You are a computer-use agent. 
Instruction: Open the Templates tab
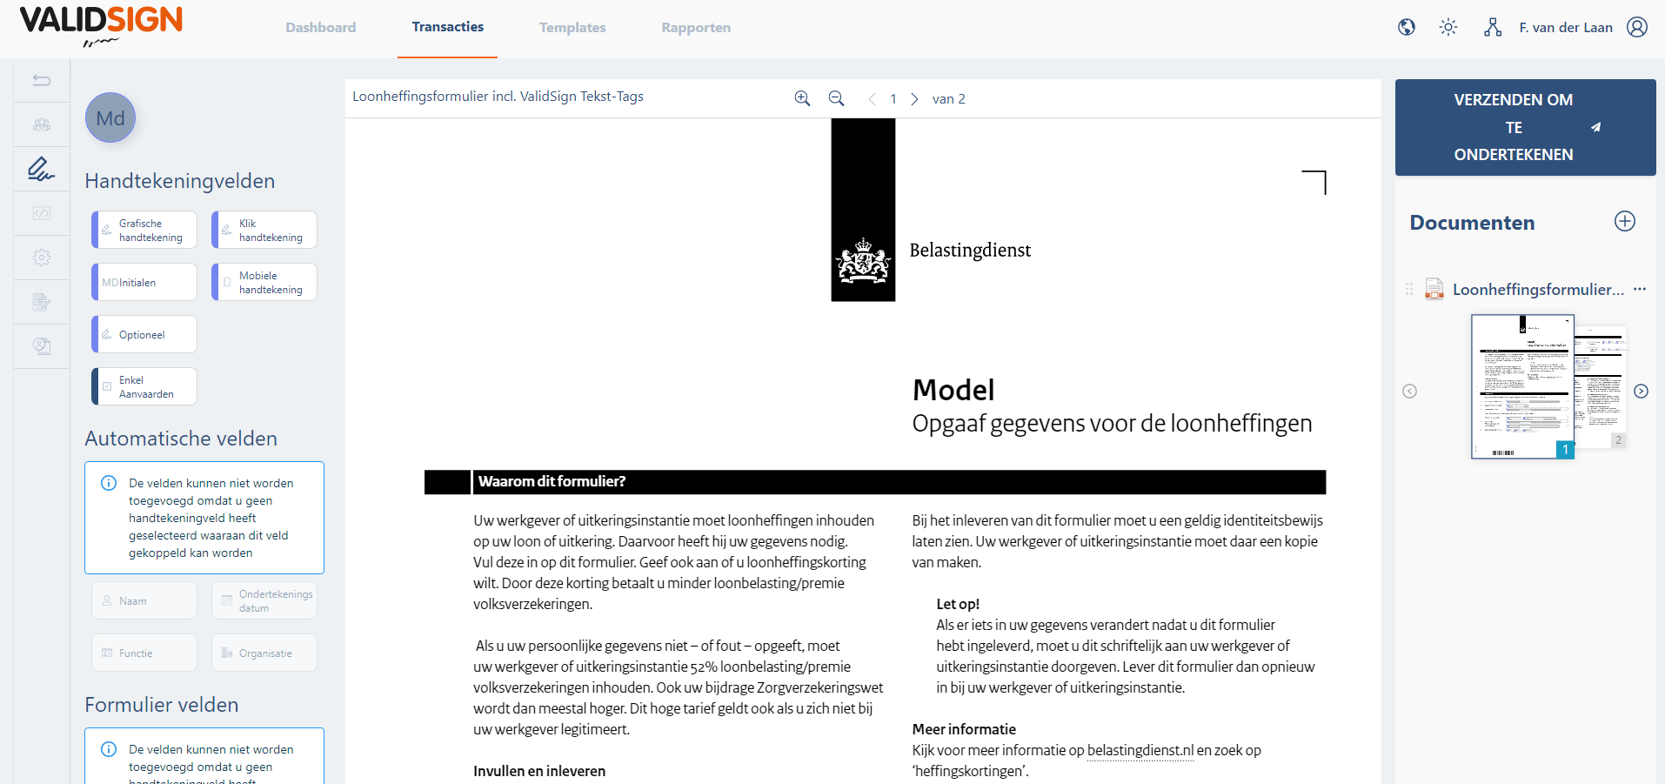coord(572,28)
